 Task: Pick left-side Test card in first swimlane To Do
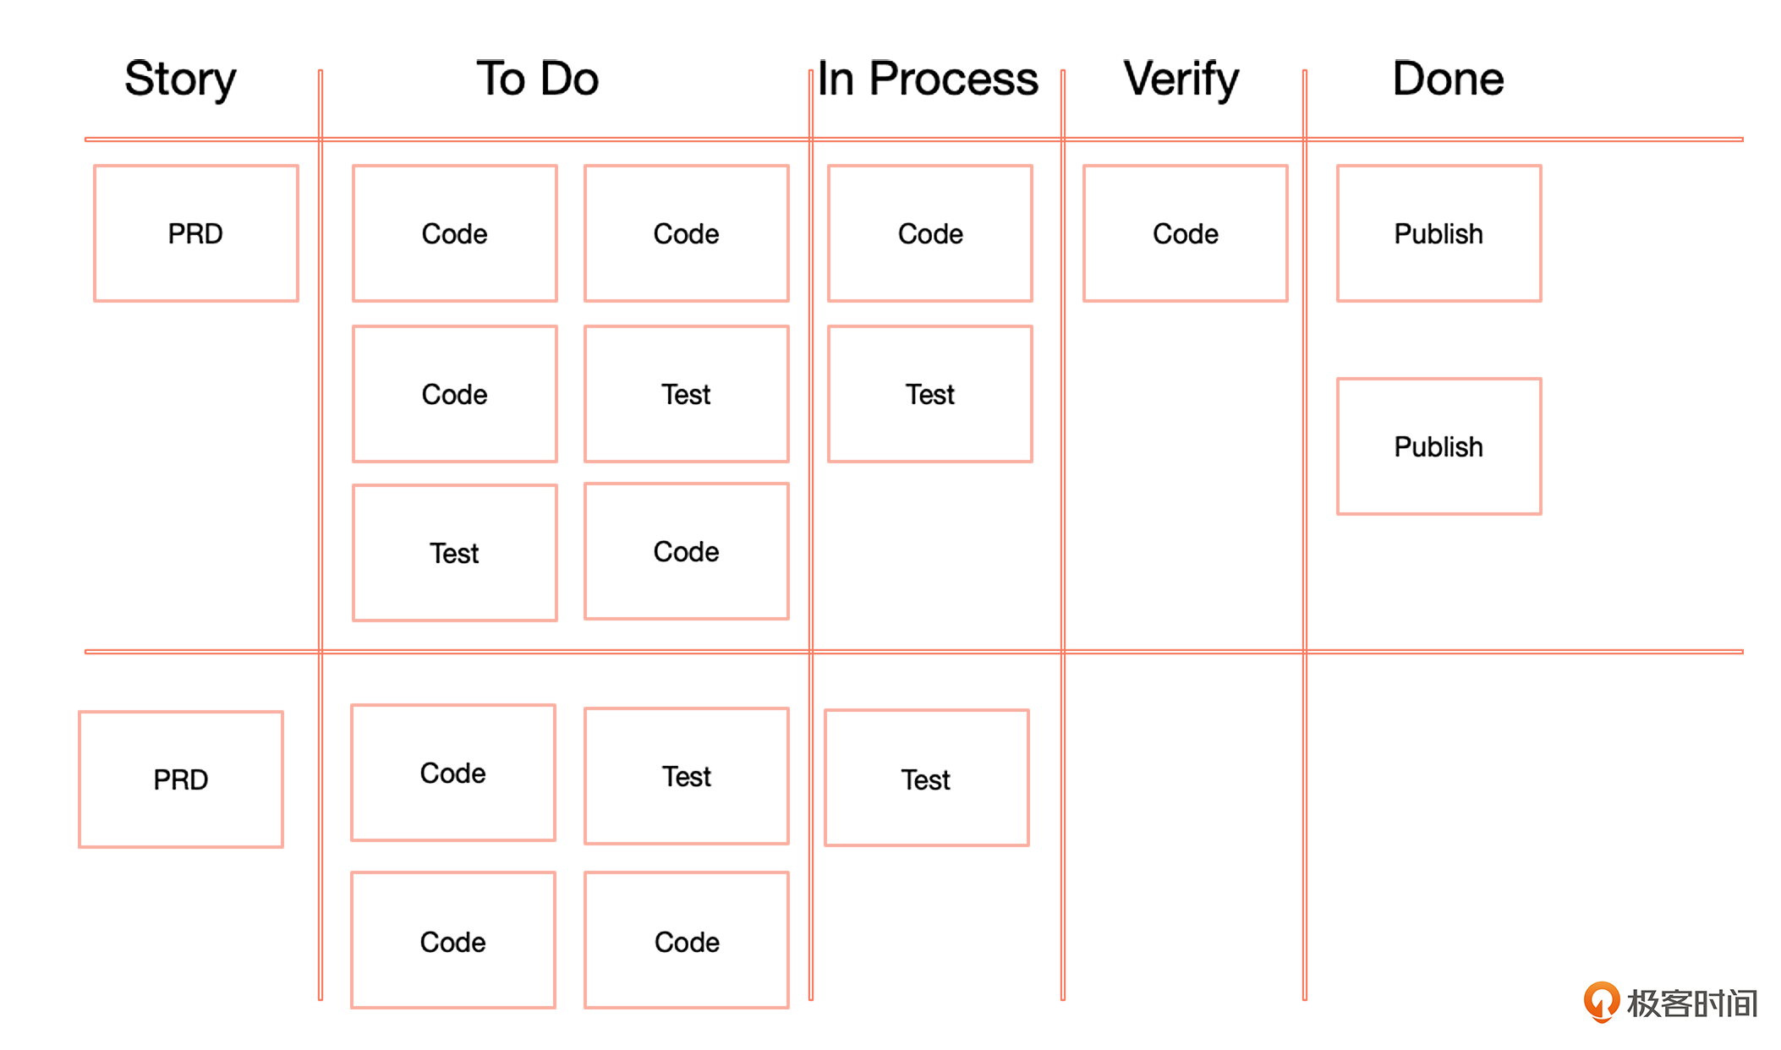click(454, 553)
